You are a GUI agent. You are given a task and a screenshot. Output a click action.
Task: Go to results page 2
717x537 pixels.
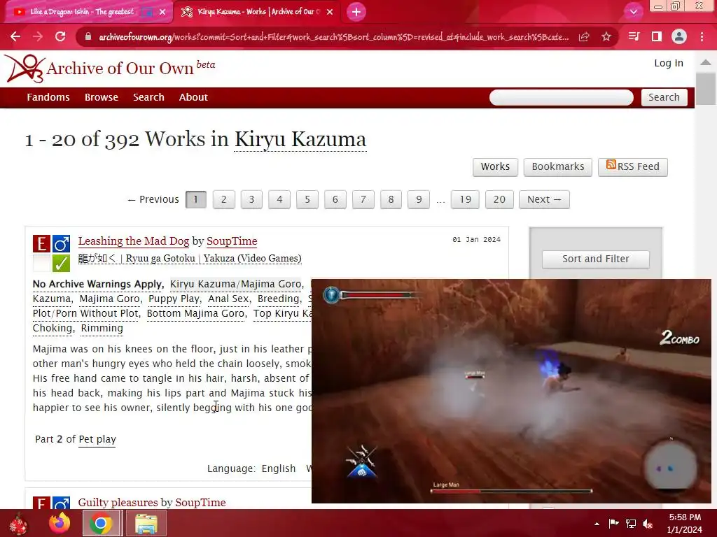click(x=223, y=199)
